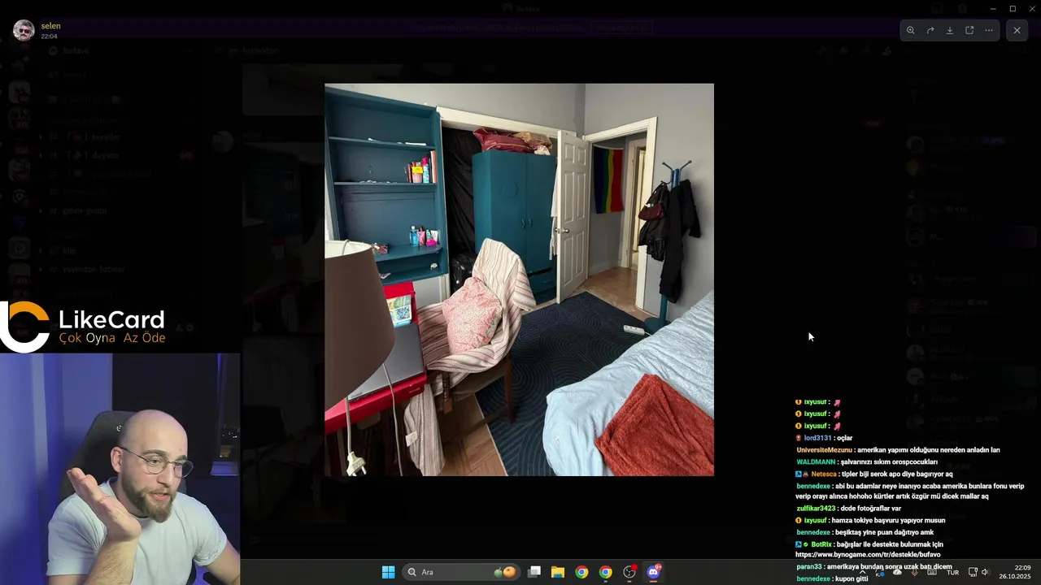
Task: Download the image with the save icon
Action: (950, 30)
